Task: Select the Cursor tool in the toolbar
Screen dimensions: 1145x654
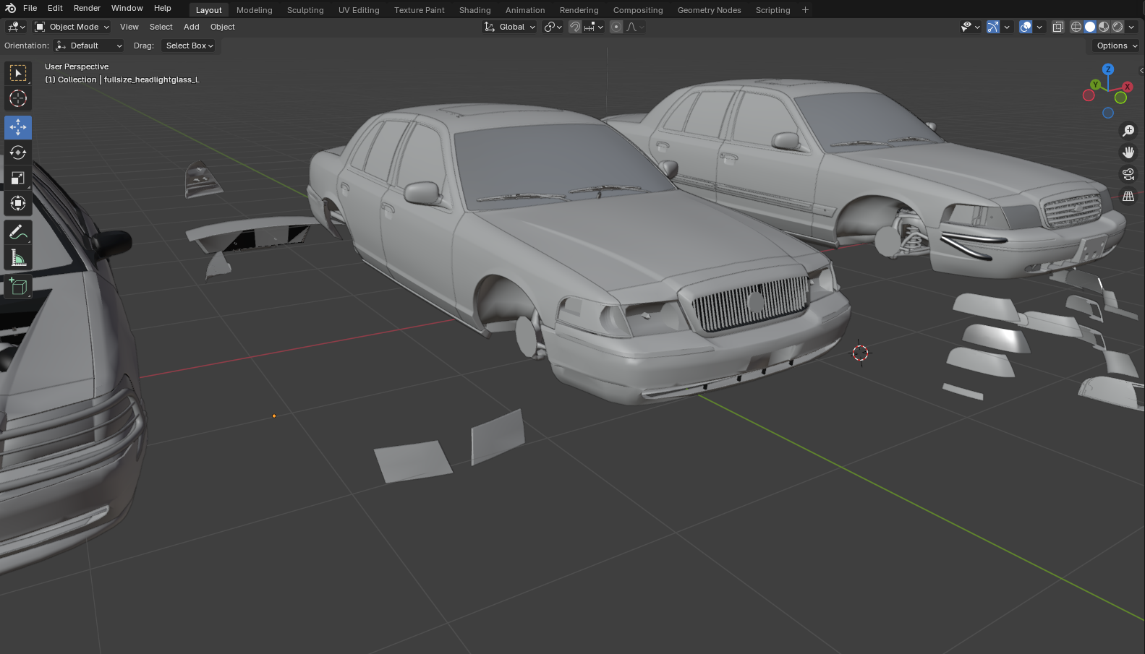Action: tap(18, 98)
